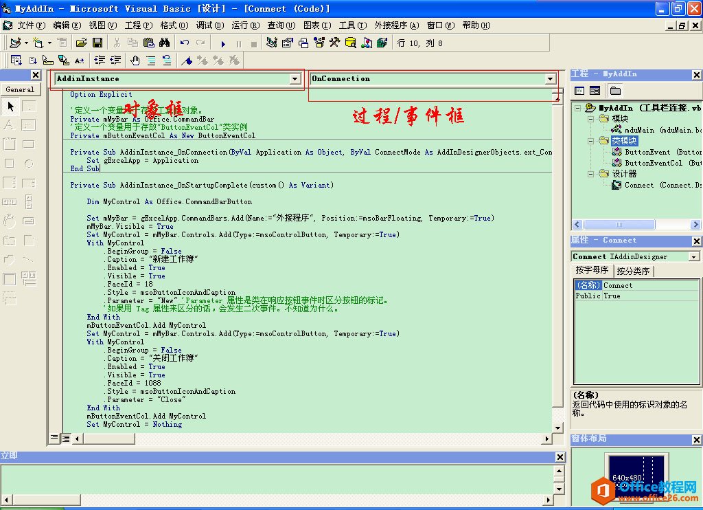
Task: Click the Redo arrow icon
Action: [200, 43]
